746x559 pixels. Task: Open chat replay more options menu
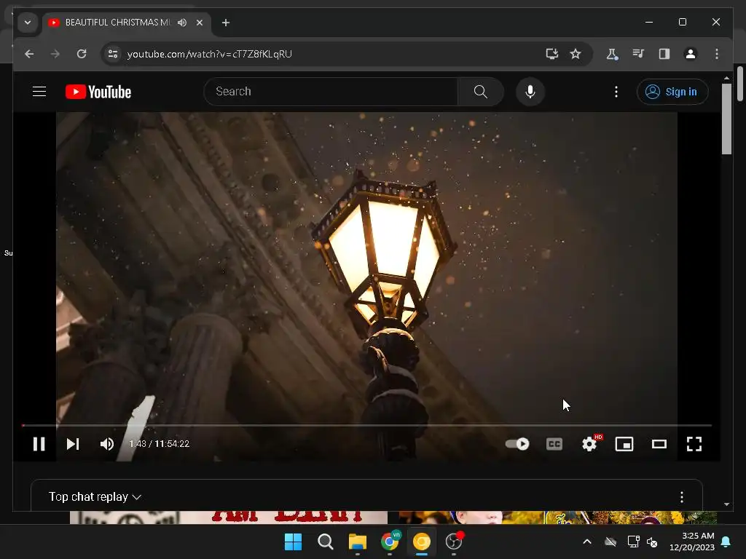point(682,496)
